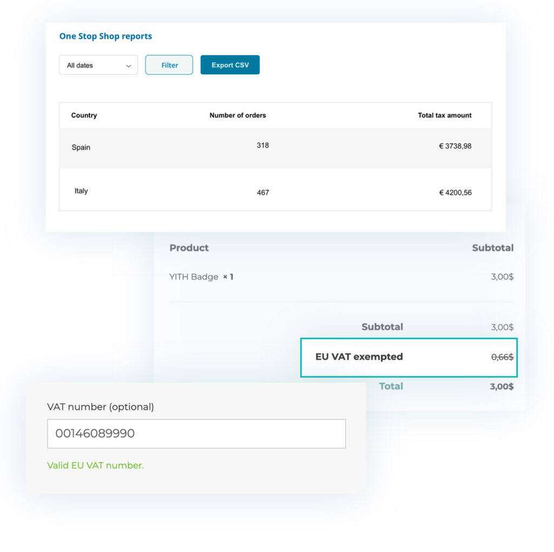Select the Subtotal label in the cart
This screenshot has height=552, width=554.
pos(382,327)
